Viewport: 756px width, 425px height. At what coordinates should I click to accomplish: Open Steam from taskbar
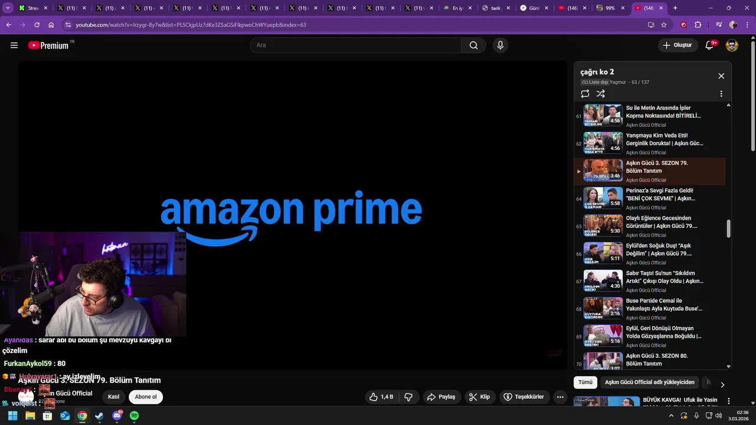[99, 416]
